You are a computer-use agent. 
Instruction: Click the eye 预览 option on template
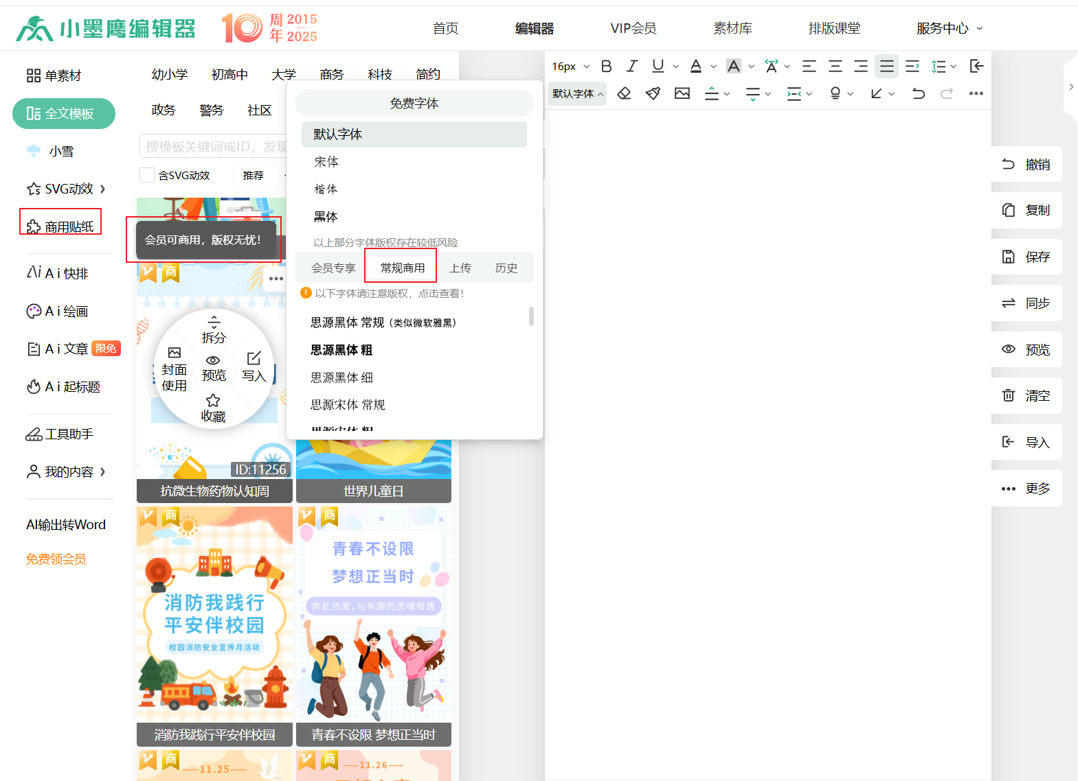tap(213, 368)
